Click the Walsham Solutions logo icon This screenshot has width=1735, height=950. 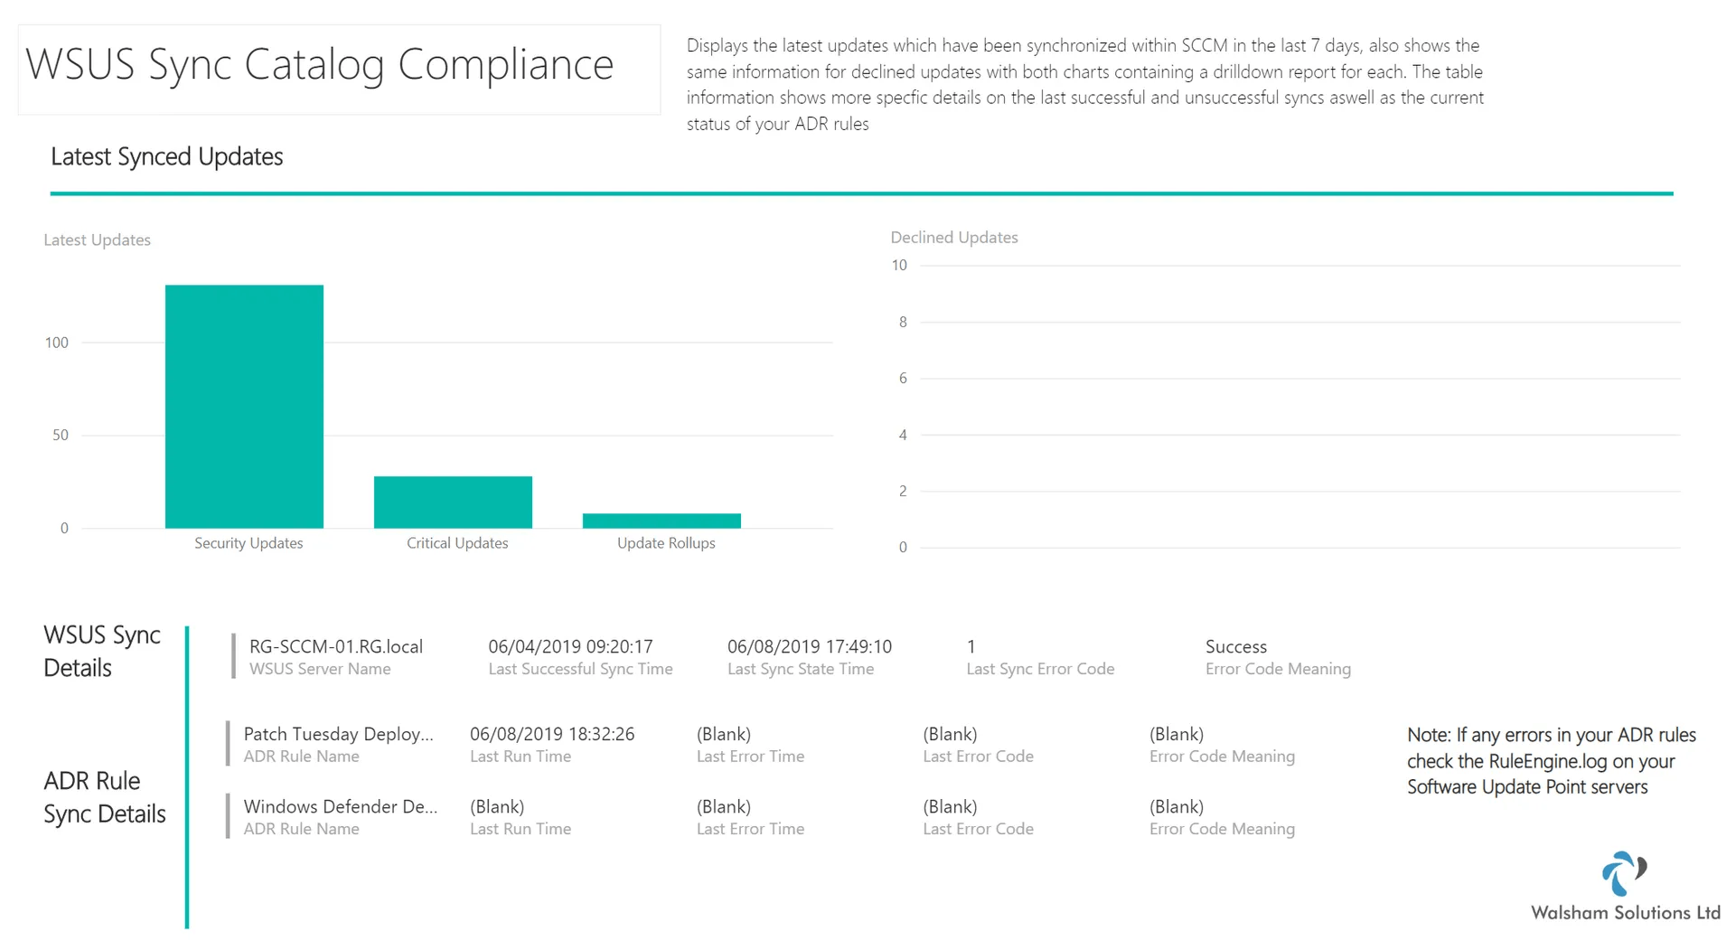1624,873
